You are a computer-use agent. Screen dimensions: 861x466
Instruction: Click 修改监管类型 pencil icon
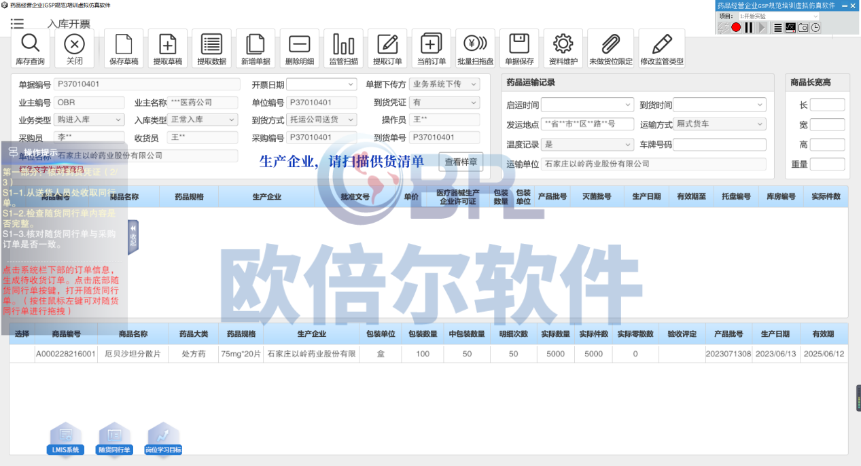[662, 48]
